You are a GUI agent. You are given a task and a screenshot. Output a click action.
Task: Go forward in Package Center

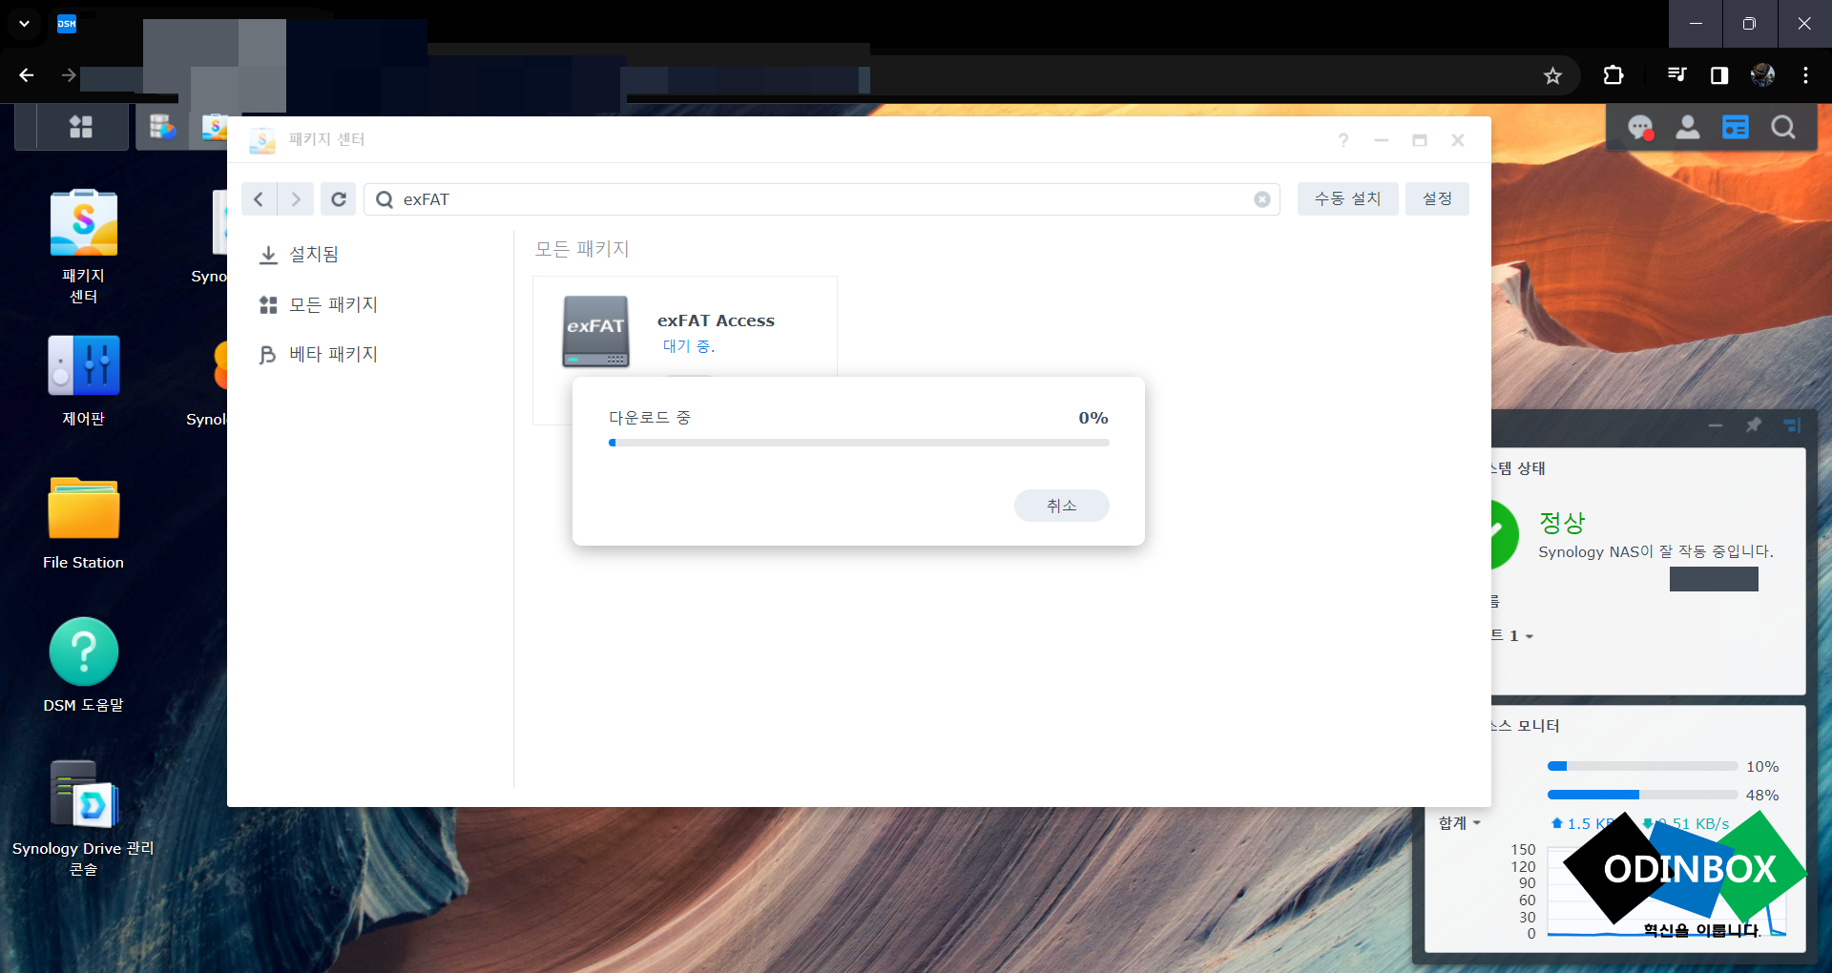[296, 199]
